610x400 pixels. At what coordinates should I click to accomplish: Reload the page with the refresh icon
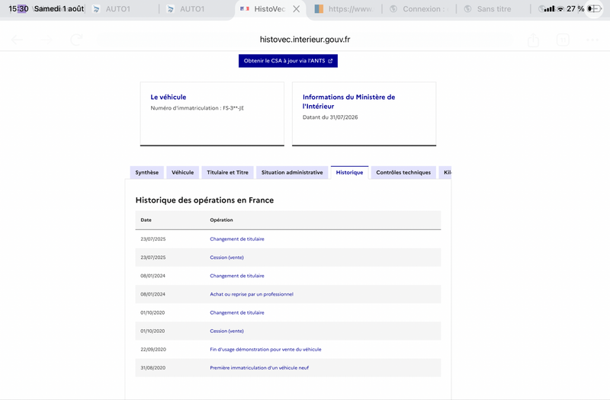76,40
